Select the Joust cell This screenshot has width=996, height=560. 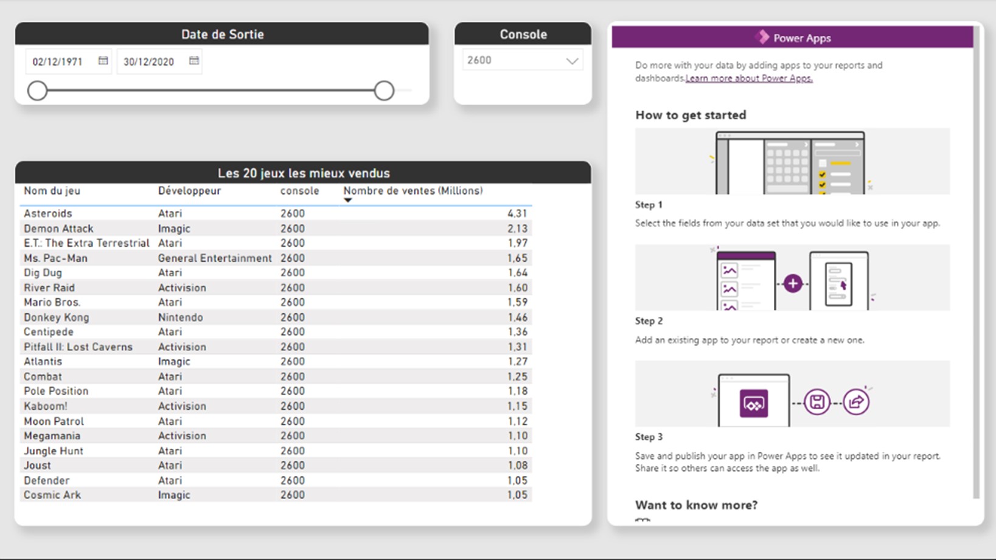point(37,466)
